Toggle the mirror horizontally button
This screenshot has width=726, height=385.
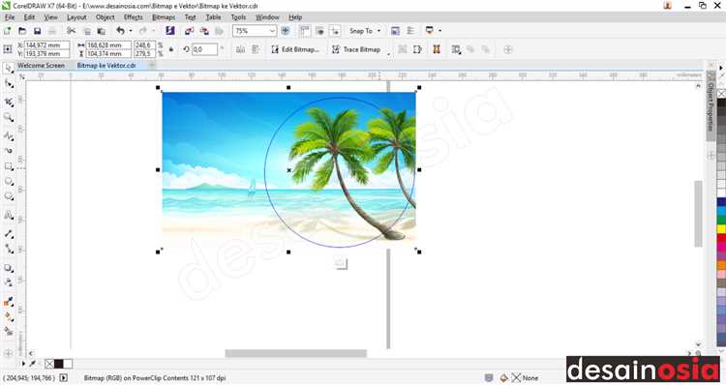[x=240, y=49]
